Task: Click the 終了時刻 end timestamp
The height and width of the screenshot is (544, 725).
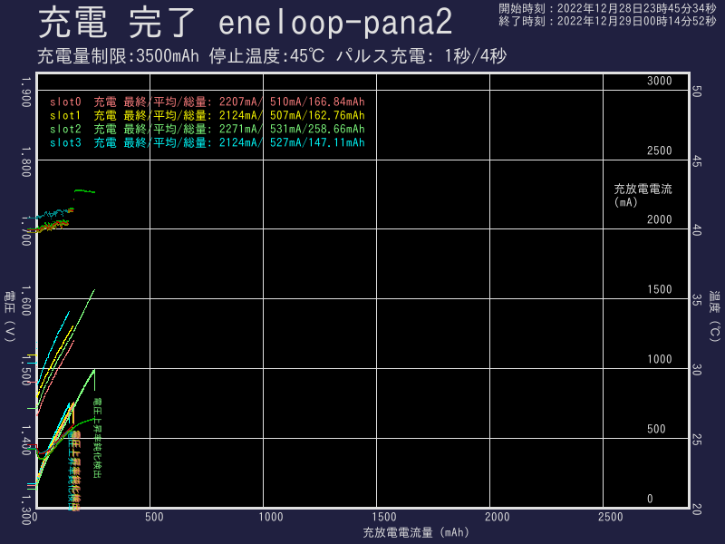Action: (607, 21)
